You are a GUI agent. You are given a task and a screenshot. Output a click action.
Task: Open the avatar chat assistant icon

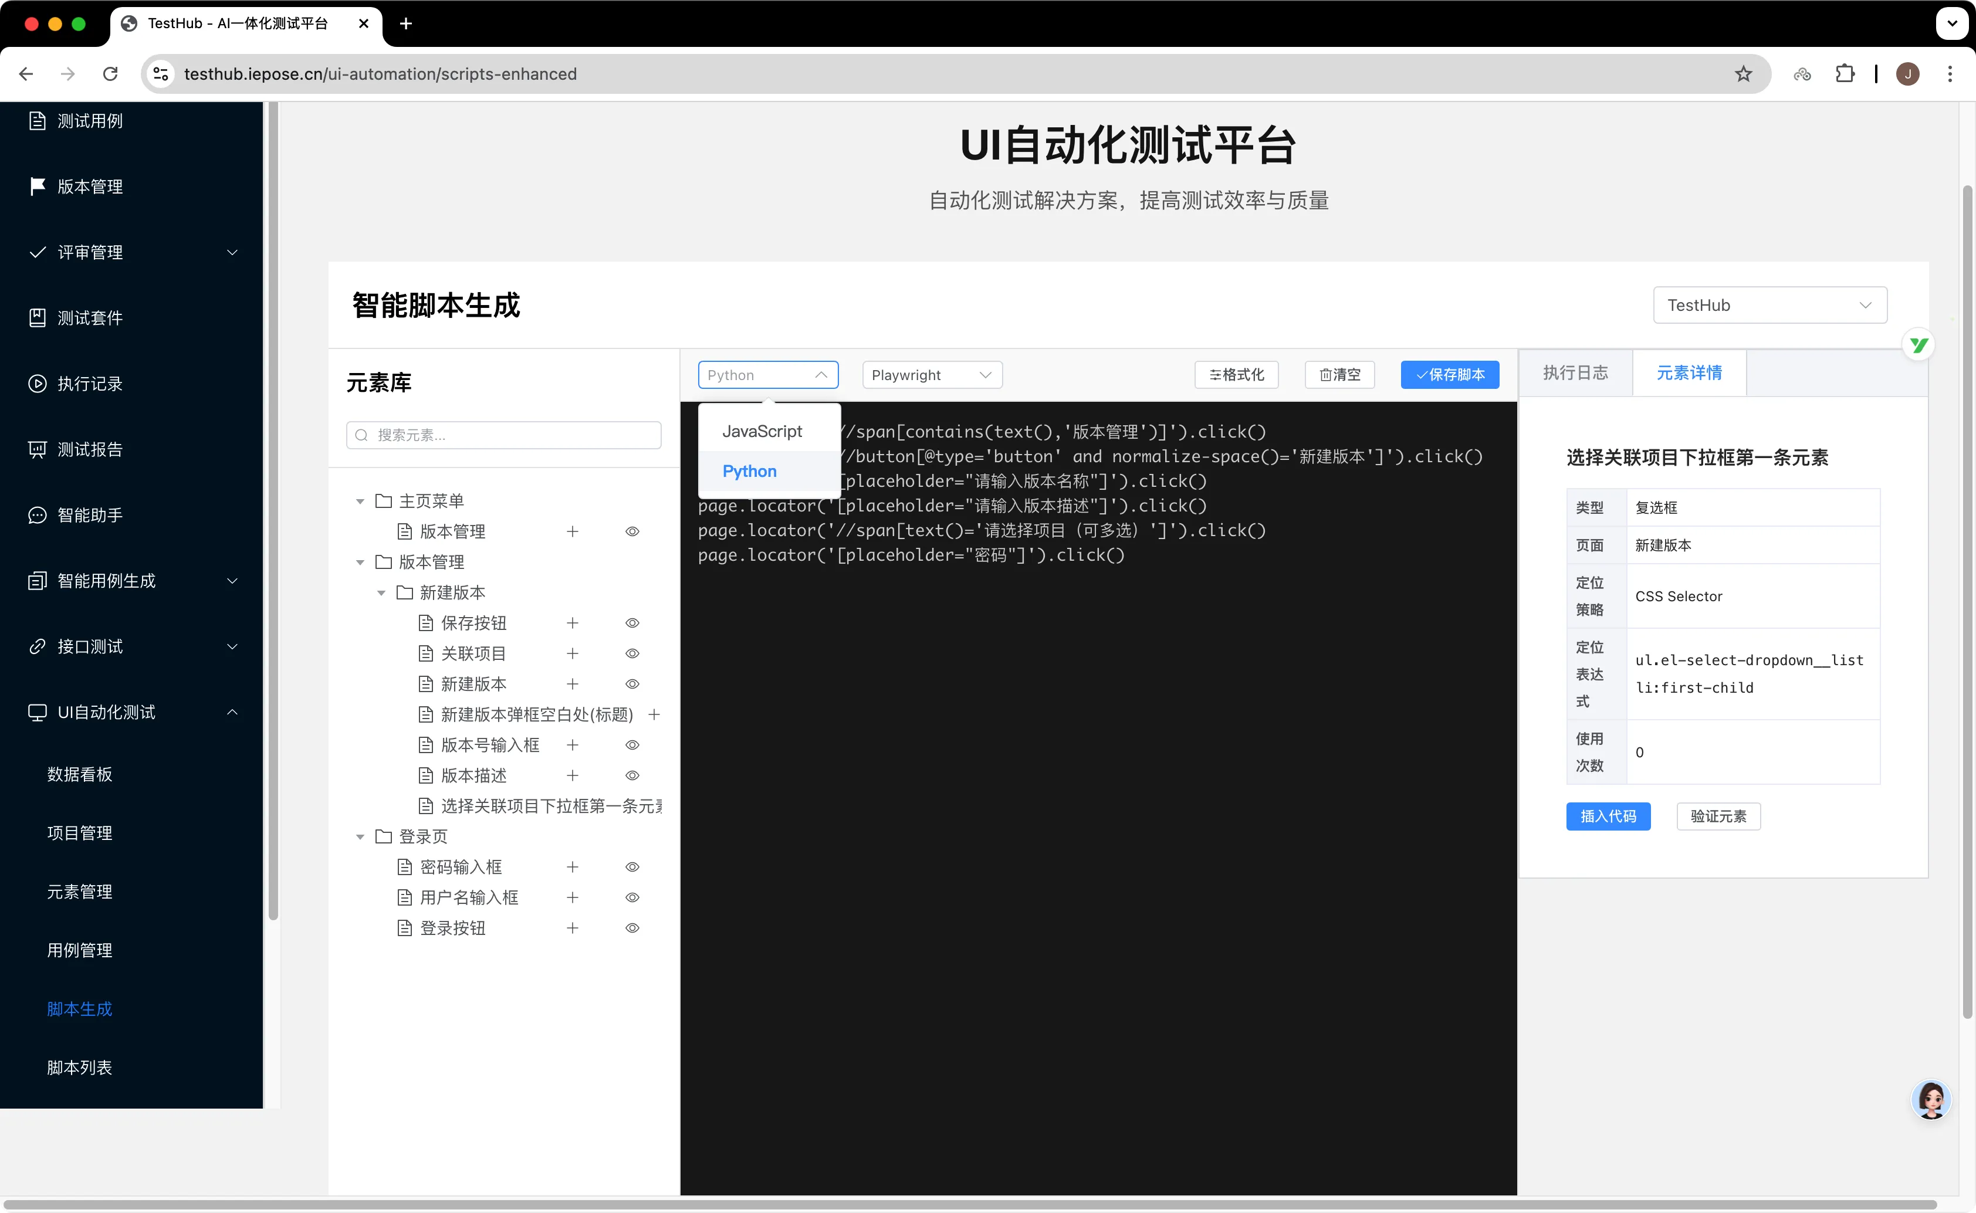point(1930,1100)
